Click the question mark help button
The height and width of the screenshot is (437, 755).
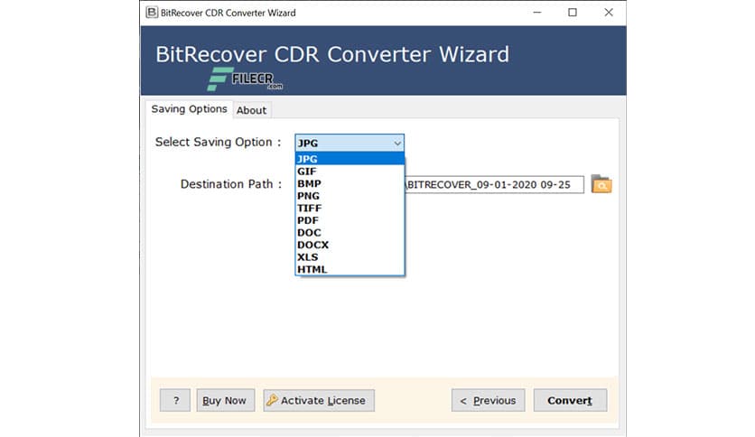[x=175, y=400]
